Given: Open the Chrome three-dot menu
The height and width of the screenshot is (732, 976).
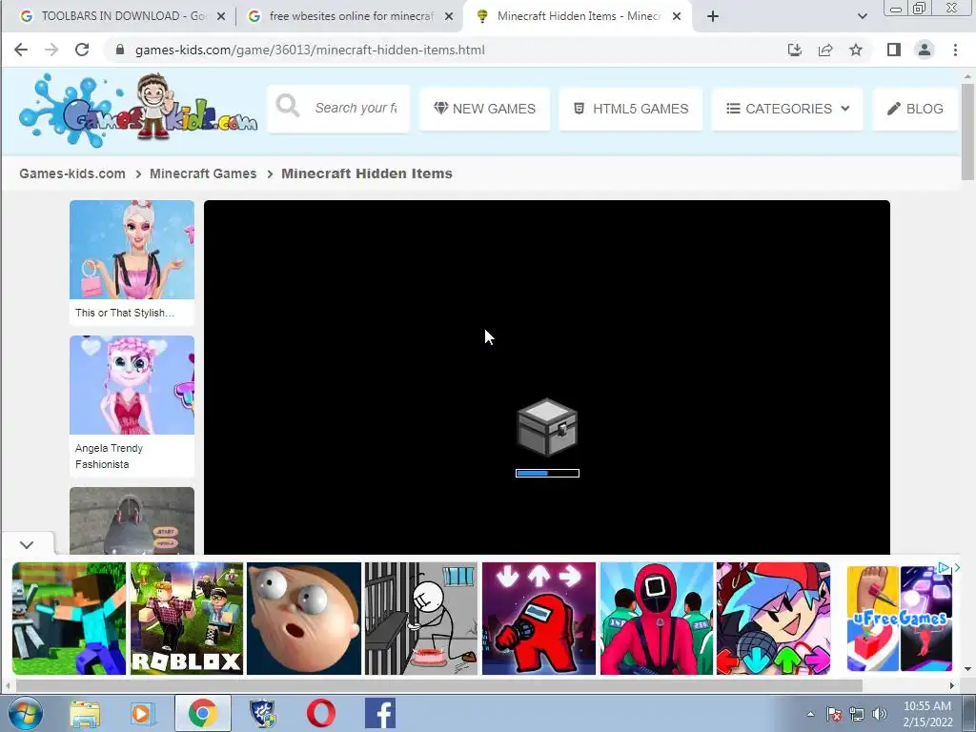Looking at the screenshot, I should [x=955, y=50].
